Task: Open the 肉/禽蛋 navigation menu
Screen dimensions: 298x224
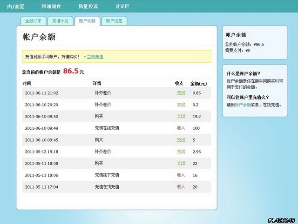Action: [x=15, y=7]
